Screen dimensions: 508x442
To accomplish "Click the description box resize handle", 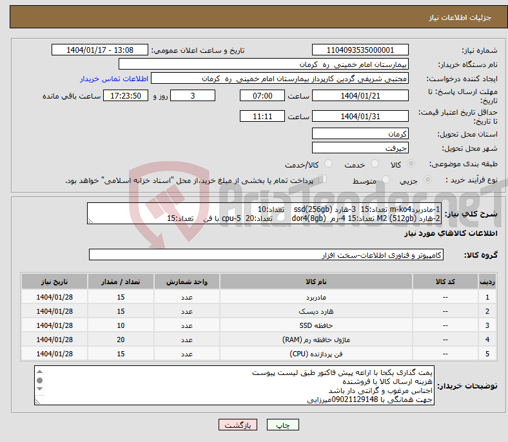I will (x=90, y=221).
